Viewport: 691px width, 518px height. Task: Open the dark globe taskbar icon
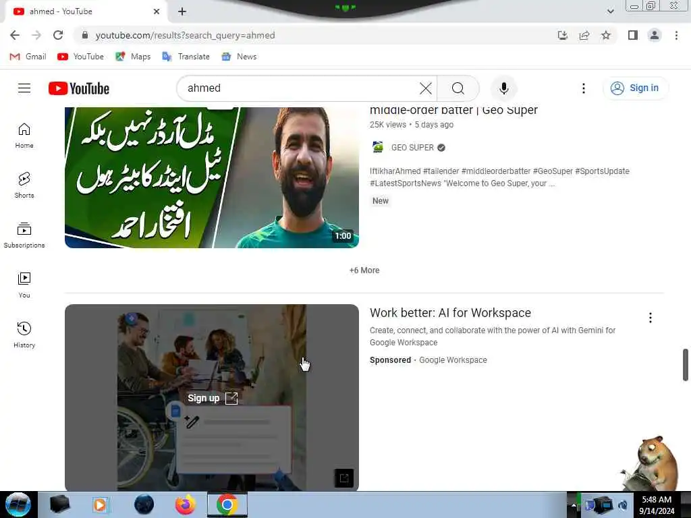coord(144,505)
